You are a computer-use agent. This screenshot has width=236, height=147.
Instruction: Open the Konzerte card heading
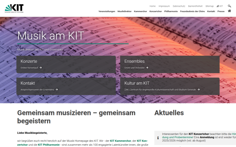pos(29,62)
